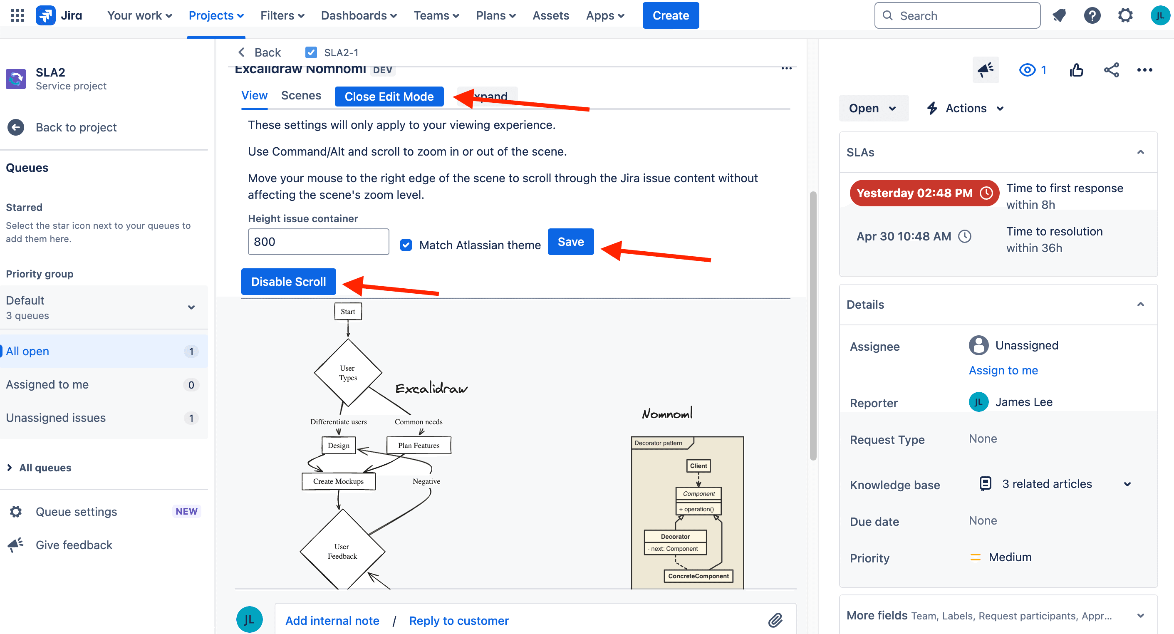Click the clock icon beside Apr 30 10:48 AM
The width and height of the screenshot is (1174, 634).
(x=965, y=236)
